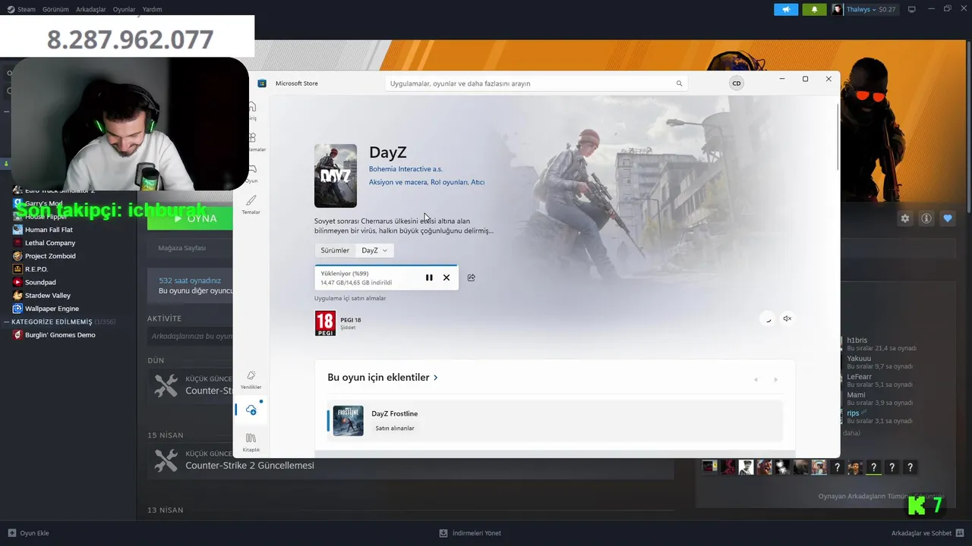The height and width of the screenshot is (546, 972).
Task: Open Kitaplık in Microsoft Store sidebar
Action: tap(251, 442)
